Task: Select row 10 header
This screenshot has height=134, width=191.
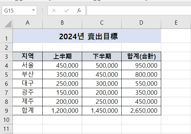Action: [x=6, y=120]
